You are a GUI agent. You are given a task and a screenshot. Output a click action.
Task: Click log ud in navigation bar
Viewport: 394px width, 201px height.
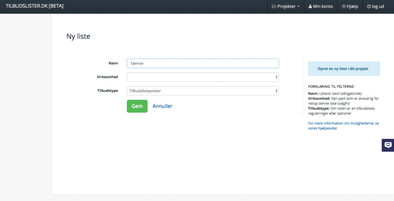pyautogui.click(x=376, y=7)
